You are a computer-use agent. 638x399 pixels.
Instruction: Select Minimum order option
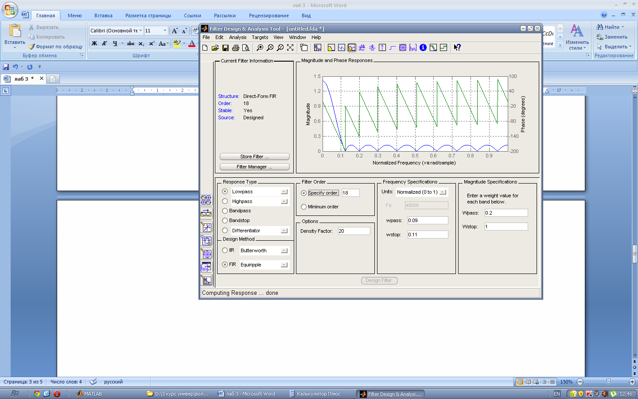pos(304,207)
